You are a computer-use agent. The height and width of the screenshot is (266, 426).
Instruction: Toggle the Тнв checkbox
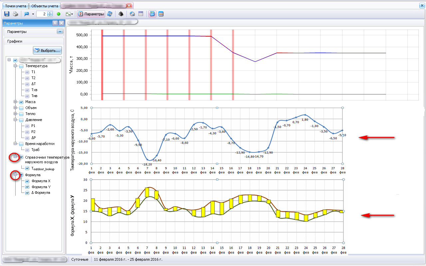[x=27, y=96]
